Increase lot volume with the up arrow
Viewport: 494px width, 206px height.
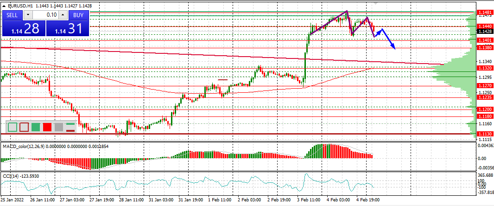pos(63,15)
